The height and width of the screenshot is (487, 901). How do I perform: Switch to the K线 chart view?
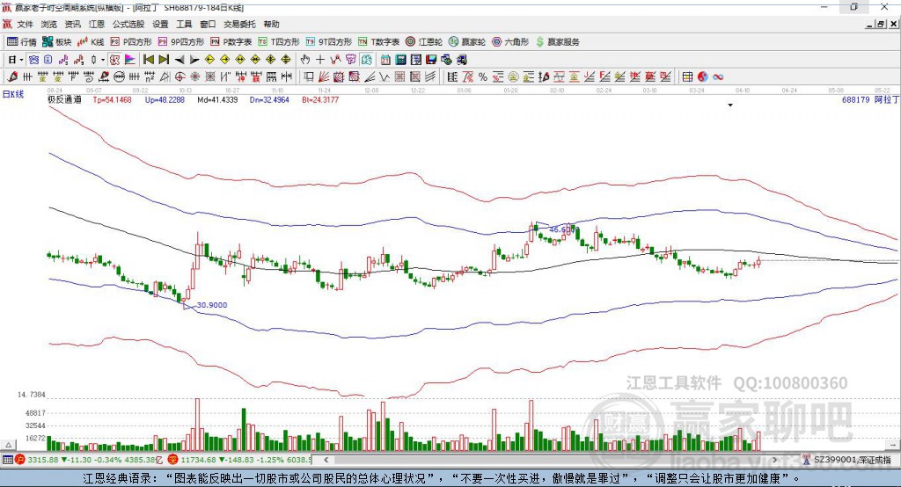91,42
